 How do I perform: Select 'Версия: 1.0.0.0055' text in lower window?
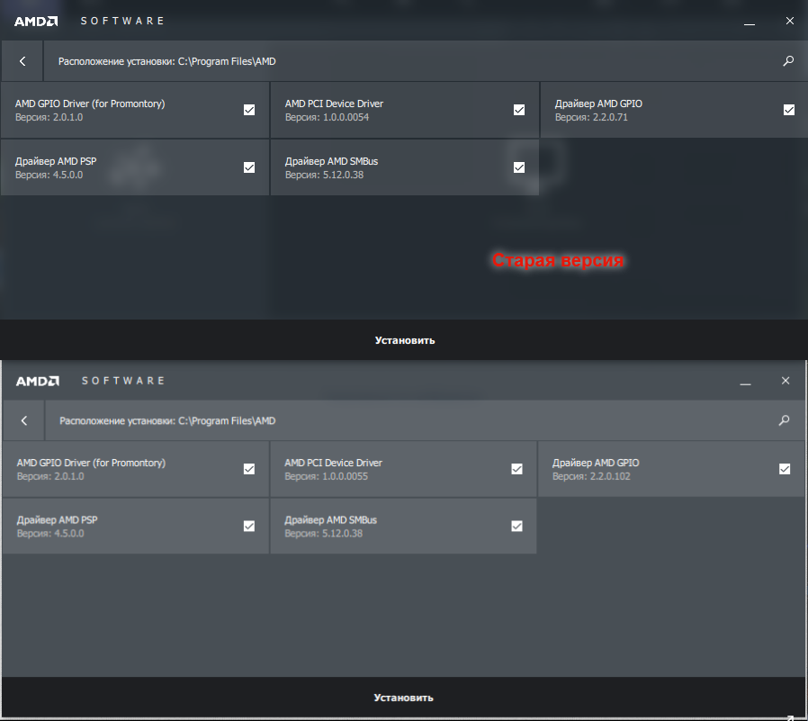(x=327, y=476)
